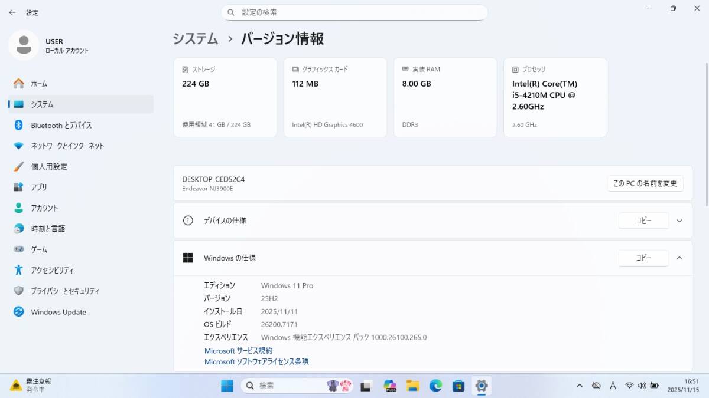Click the システム breadcrumb link
Image resolution: width=709 pixels, height=398 pixels.
tap(196, 39)
